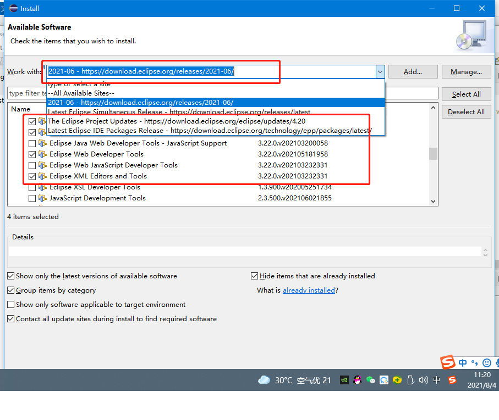
Task: Toggle Group items by category
Action: pos(11,290)
